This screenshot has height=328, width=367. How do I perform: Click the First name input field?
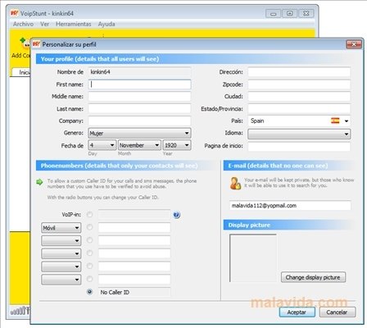pyautogui.click(x=139, y=84)
